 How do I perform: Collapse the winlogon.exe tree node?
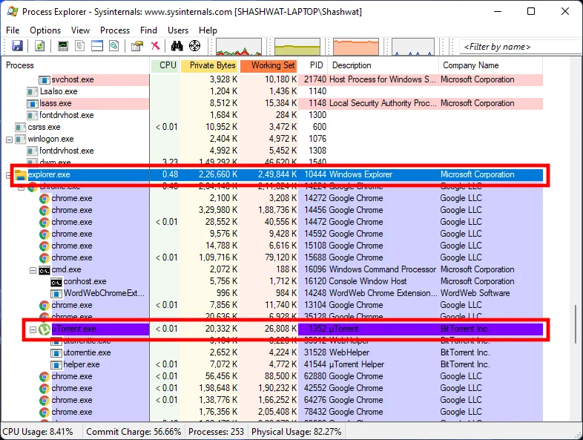pyautogui.click(x=10, y=139)
